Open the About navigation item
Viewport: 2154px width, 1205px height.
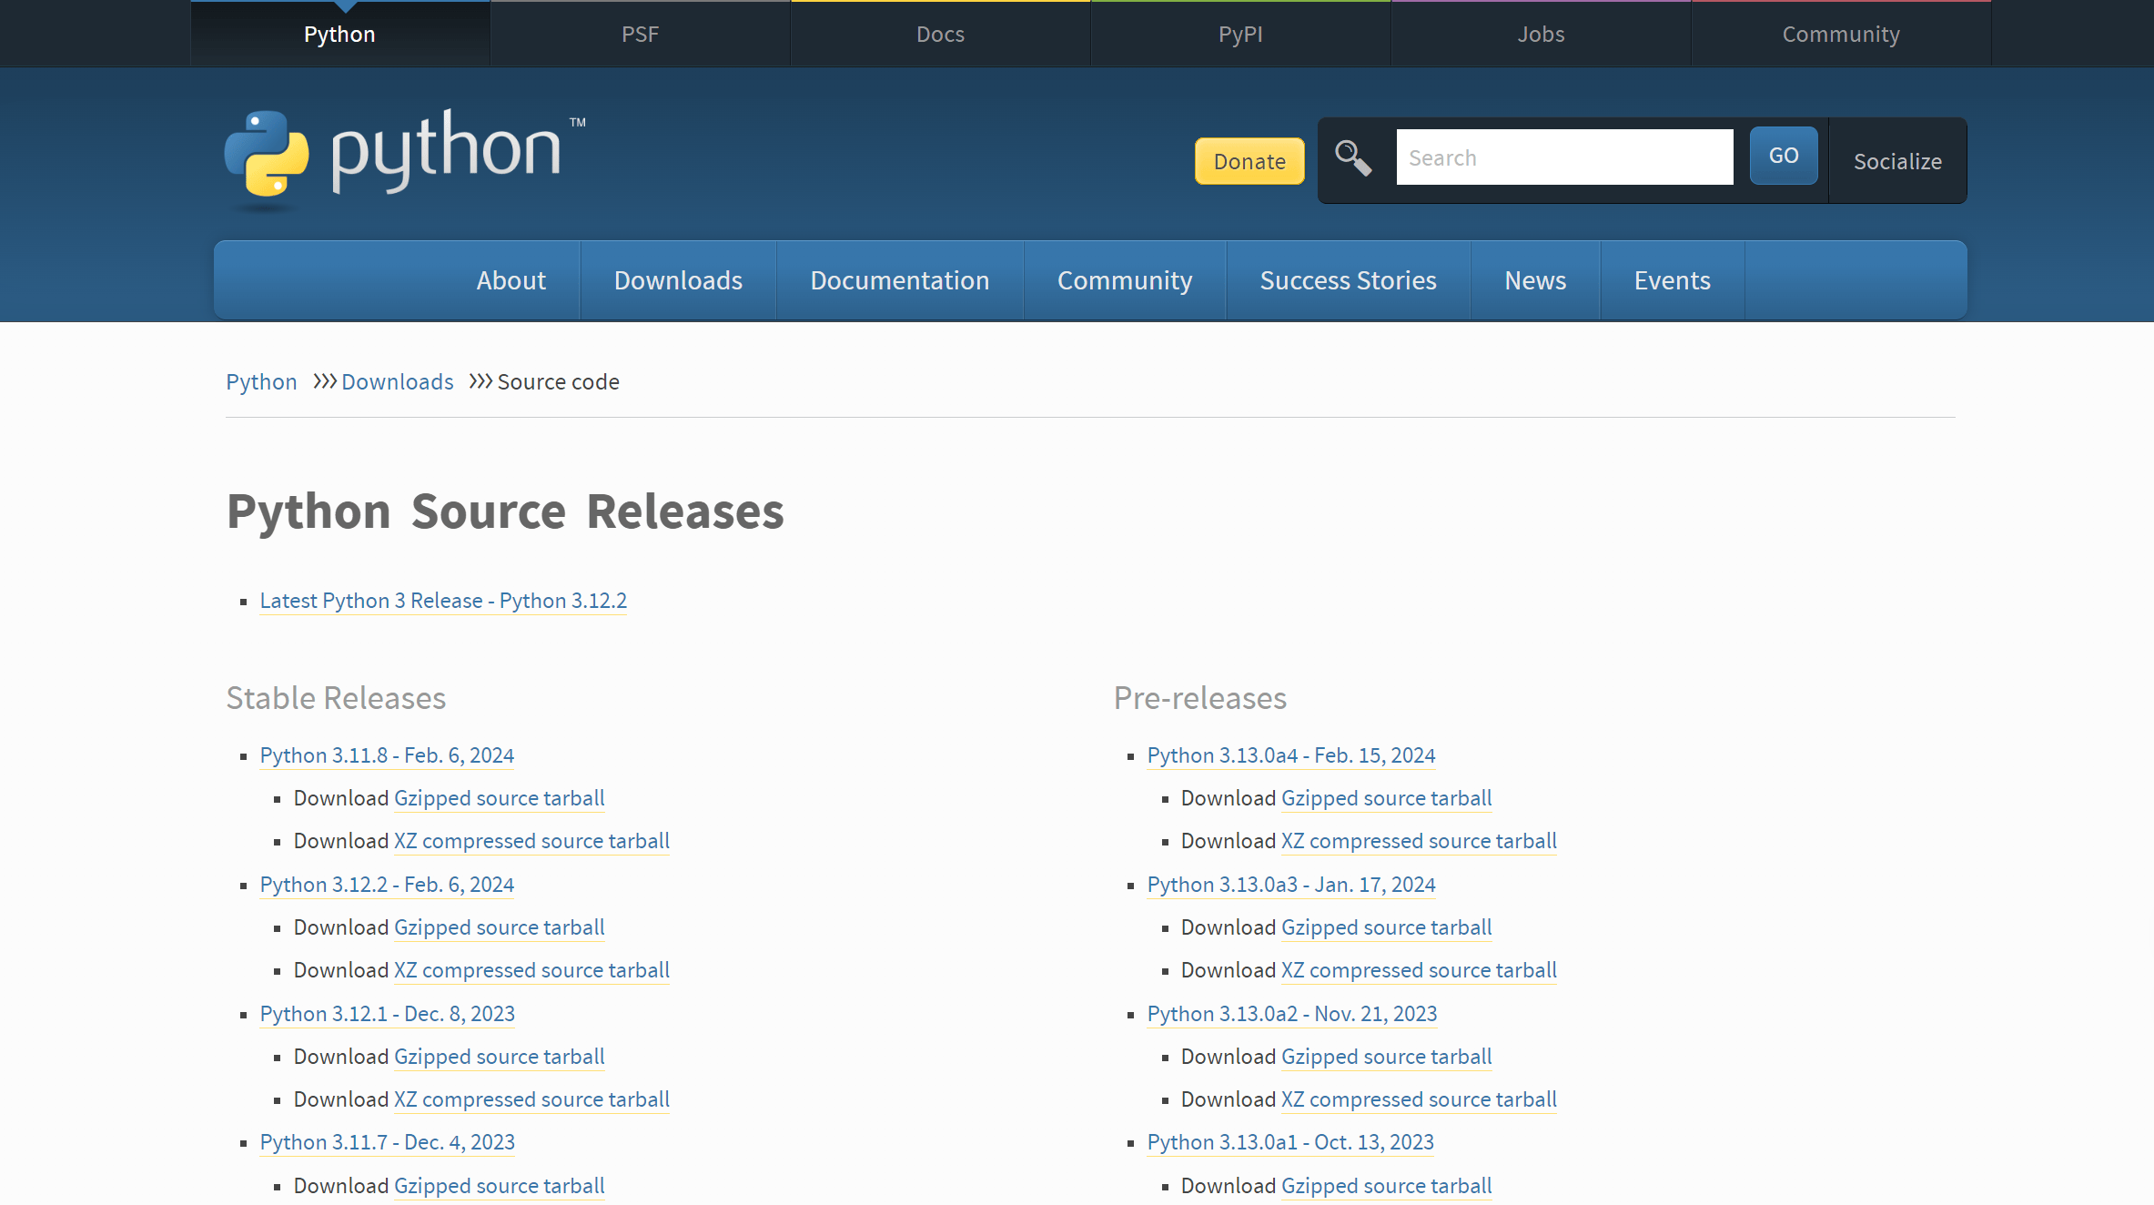511,280
